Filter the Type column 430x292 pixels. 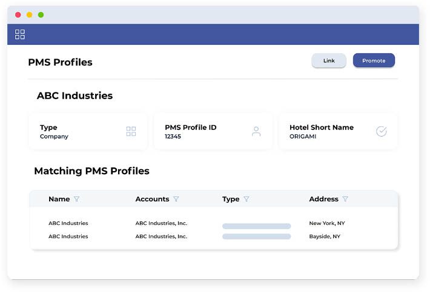[x=246, y=199]
